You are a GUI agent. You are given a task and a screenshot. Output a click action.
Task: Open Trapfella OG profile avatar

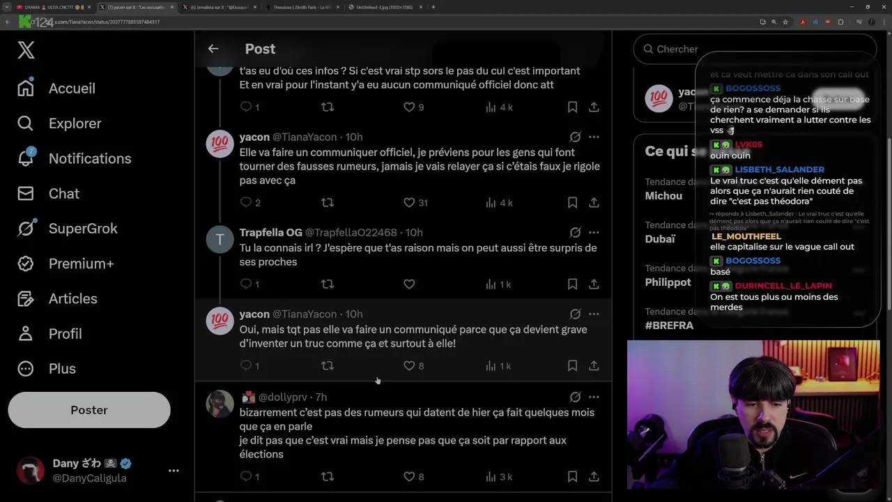click(220, 239)
